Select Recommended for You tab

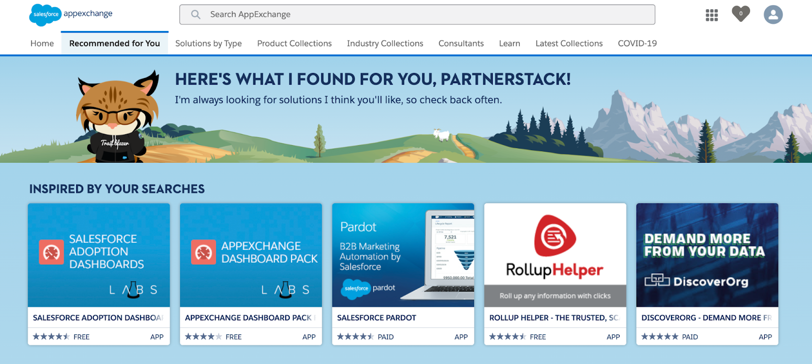coord(115,44)
